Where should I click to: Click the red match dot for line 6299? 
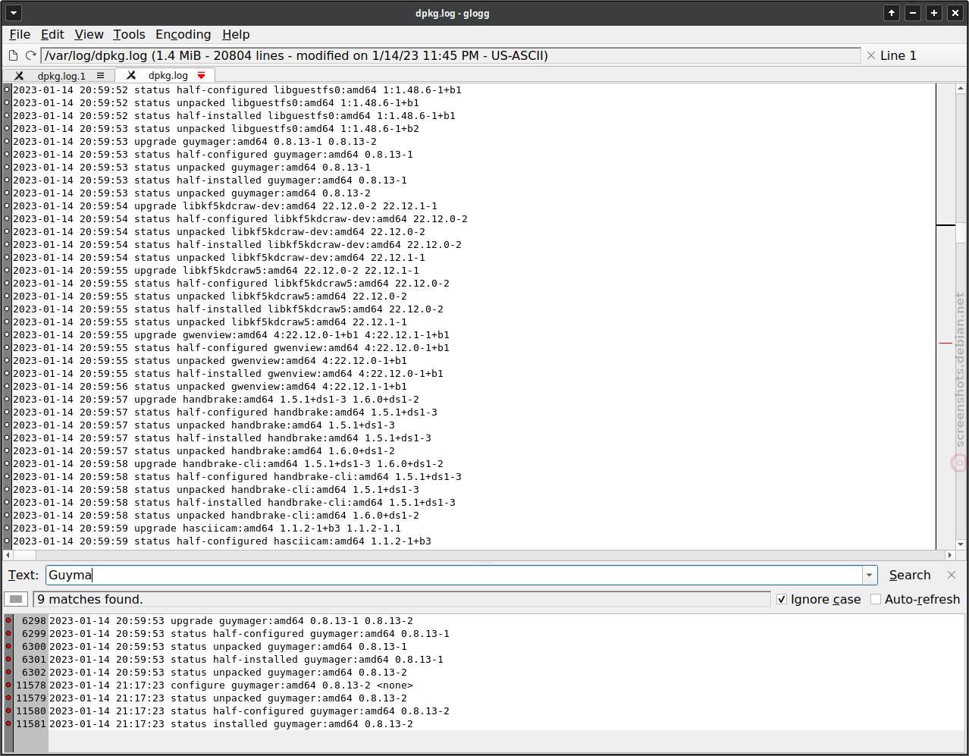point(8,633)
